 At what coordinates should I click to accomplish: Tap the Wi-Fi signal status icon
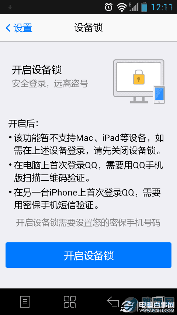click(122, 7)
